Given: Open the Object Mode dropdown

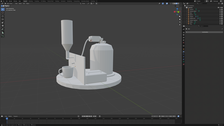Looking at the screenshot, I should [x=9, y=4].
